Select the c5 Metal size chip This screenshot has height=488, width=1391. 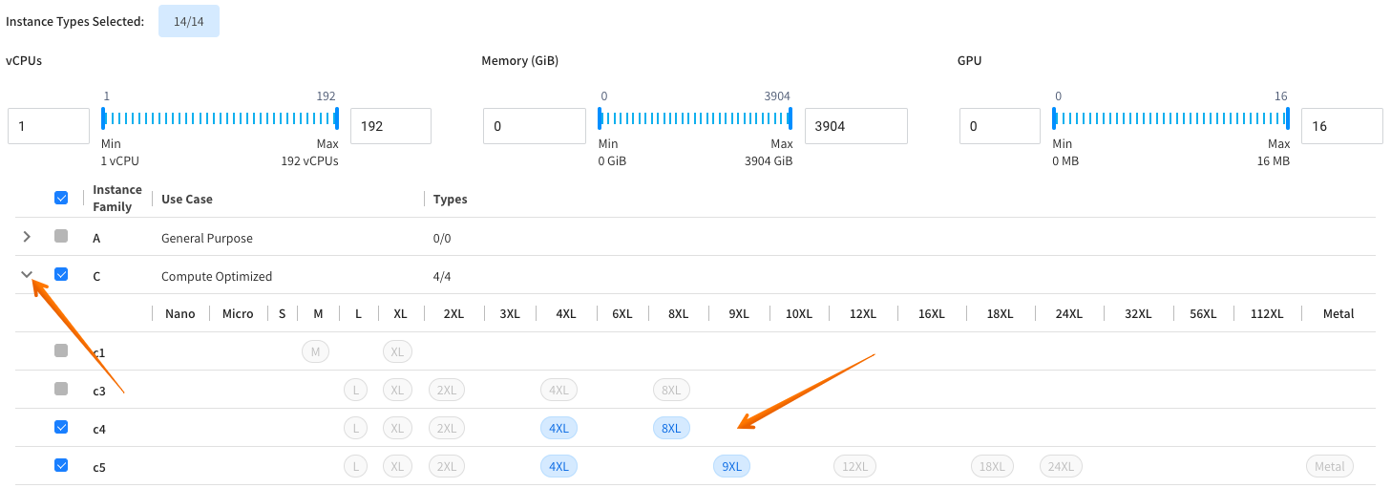(x=1329, y=466)
